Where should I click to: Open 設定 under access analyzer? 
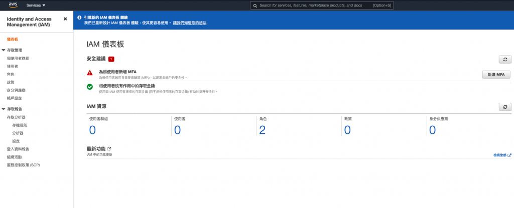(16, 141)
